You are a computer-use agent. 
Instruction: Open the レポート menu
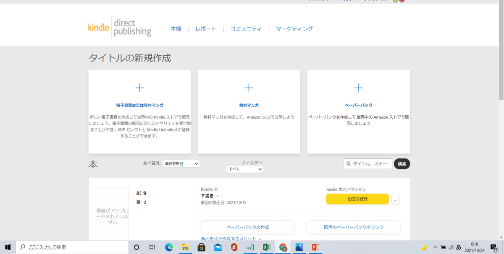(x=205, y=29)
